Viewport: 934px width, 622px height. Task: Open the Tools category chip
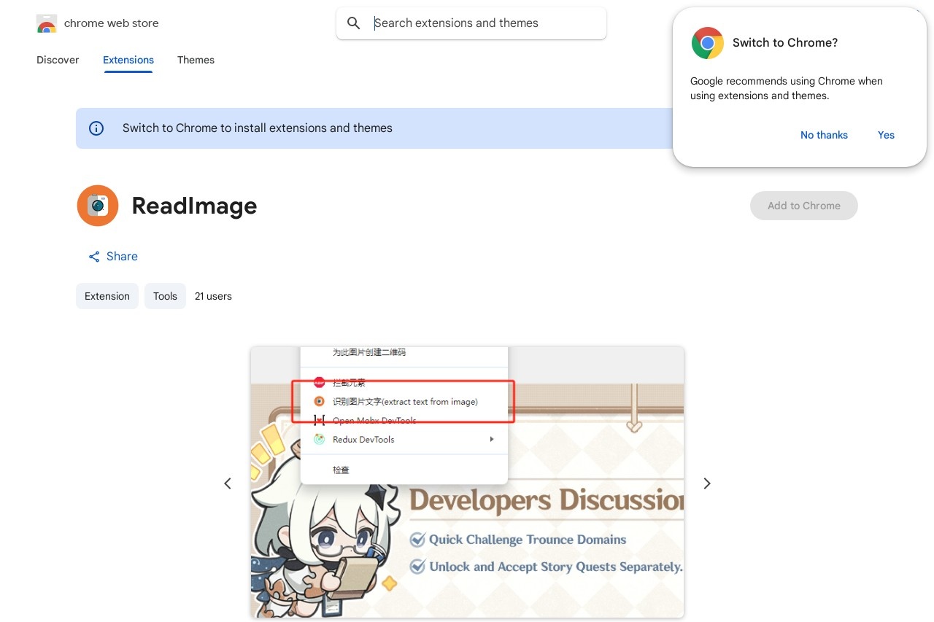165,296
